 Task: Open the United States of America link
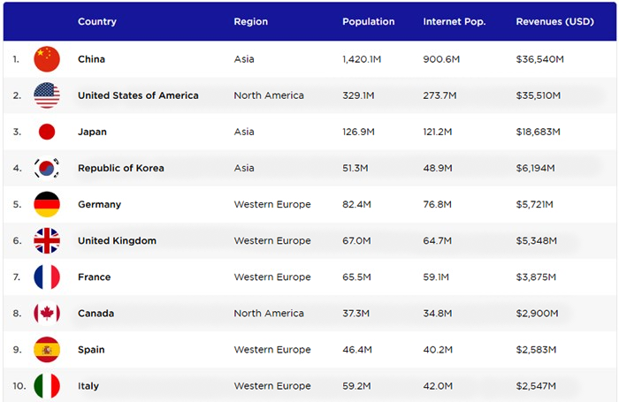tap(138, 95)
